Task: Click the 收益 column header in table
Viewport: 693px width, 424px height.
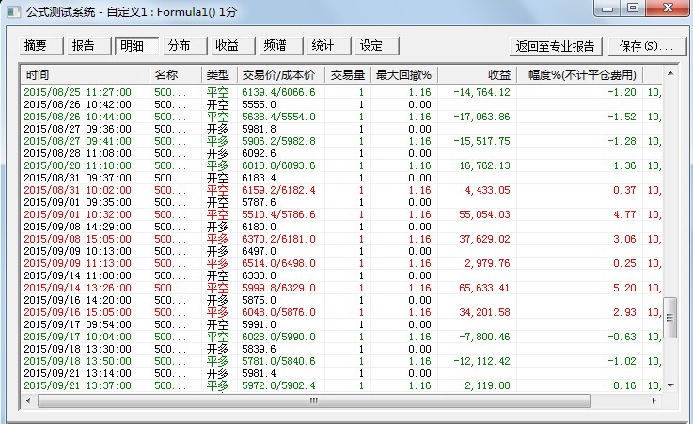Action: click(x=477, y=75)
